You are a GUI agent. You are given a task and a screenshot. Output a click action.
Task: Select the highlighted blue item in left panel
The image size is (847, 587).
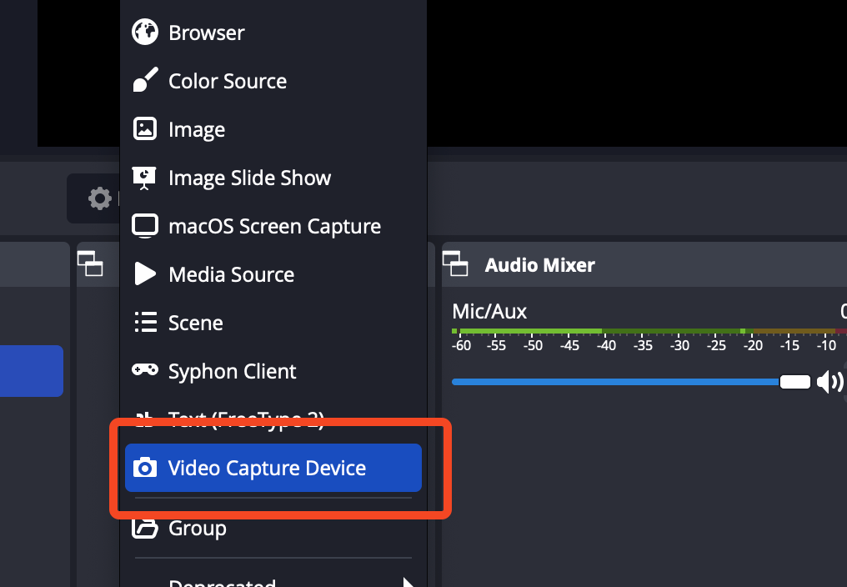point(32,370)
